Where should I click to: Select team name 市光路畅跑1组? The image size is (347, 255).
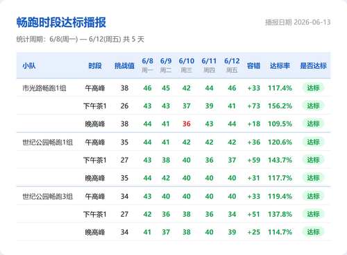pyautogui.click(x=44, y=88)
